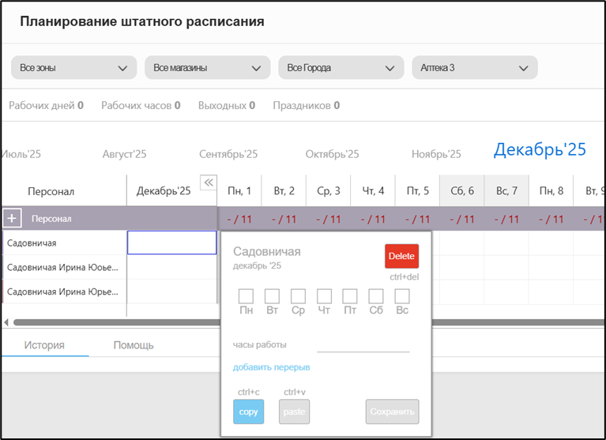Click the Сохранить button

pos(392,412)
